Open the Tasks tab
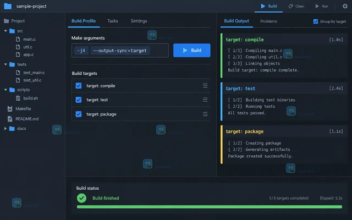 point(112,21)
